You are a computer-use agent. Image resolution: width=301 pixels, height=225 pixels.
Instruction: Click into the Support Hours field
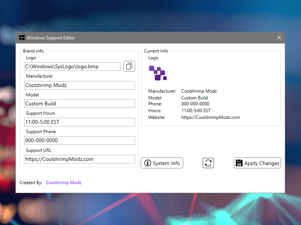(x=79, y=122)
